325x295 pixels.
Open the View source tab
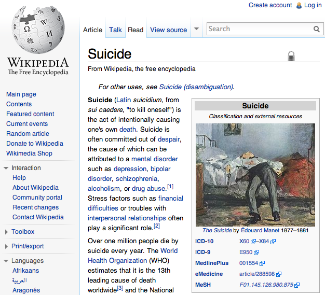click(168, 30)
